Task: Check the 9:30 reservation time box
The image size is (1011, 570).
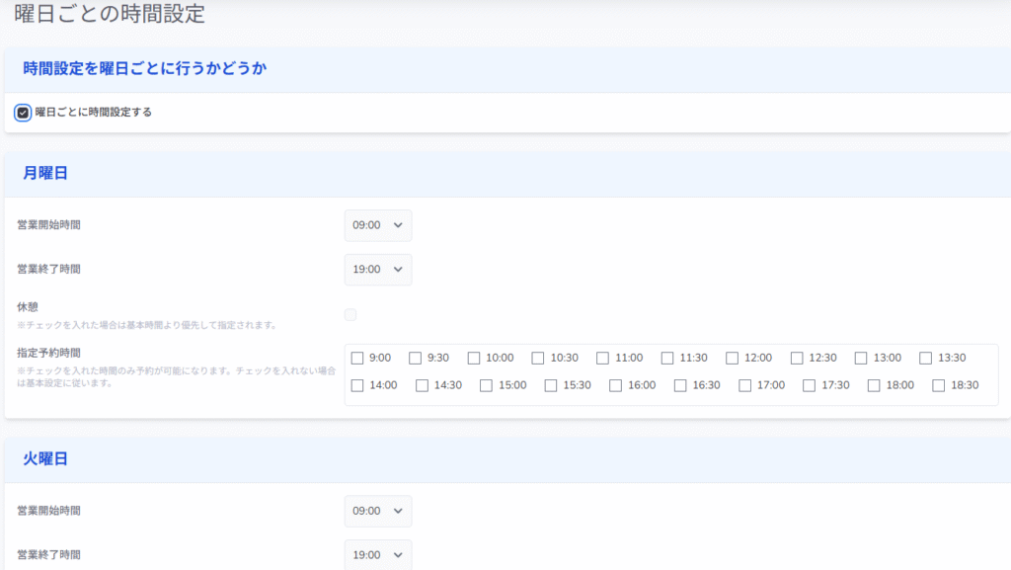Action: tap(416, 358)
